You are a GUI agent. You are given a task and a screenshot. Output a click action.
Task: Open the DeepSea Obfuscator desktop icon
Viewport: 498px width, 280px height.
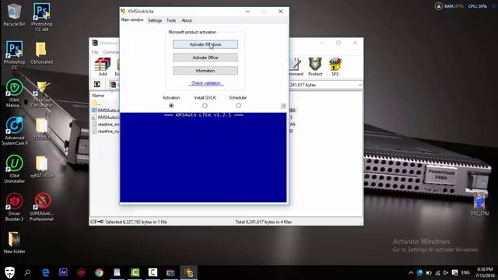click(x=41, y=94)
